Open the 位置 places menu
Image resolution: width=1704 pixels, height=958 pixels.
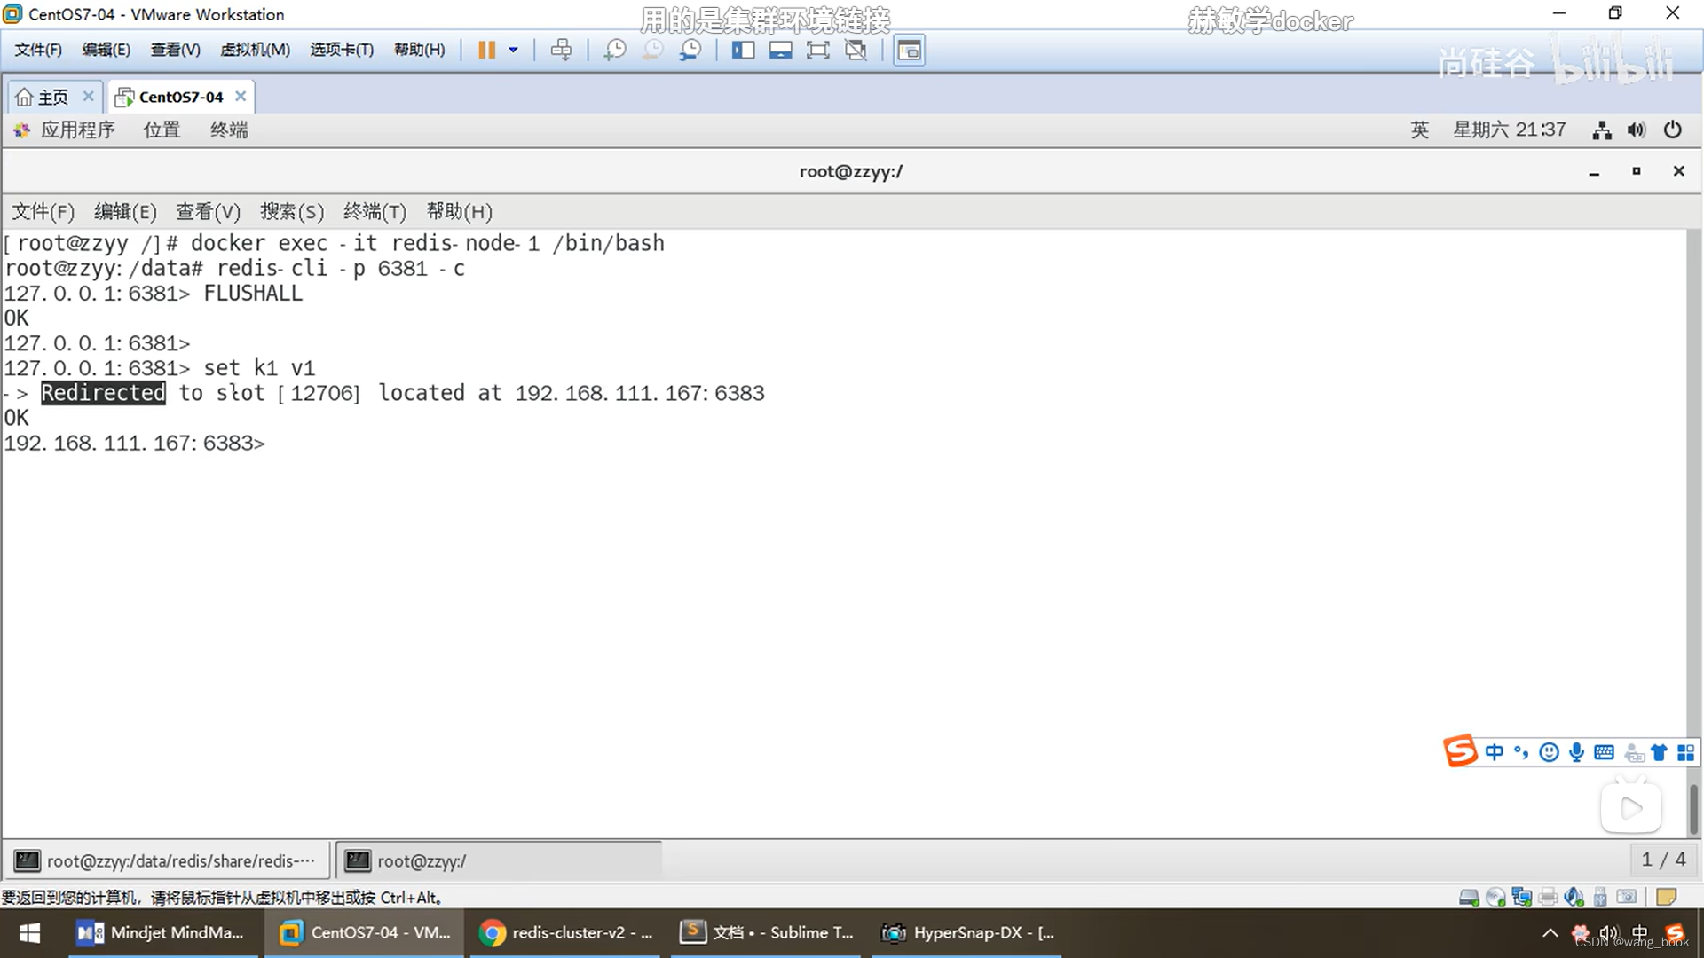pyautogui.click(x=162, y=130)
